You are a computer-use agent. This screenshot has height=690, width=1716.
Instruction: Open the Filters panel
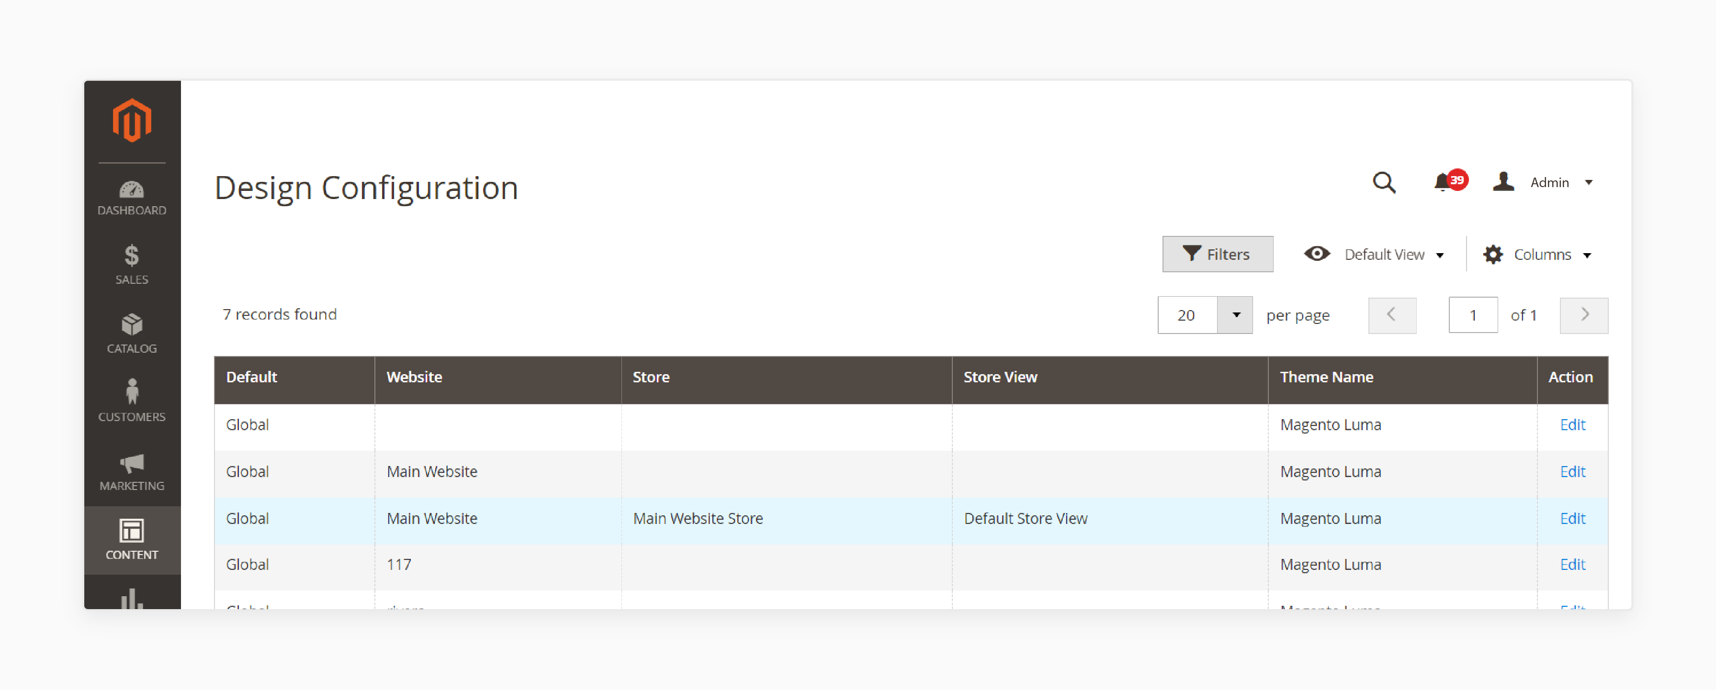click(1217, 254)
